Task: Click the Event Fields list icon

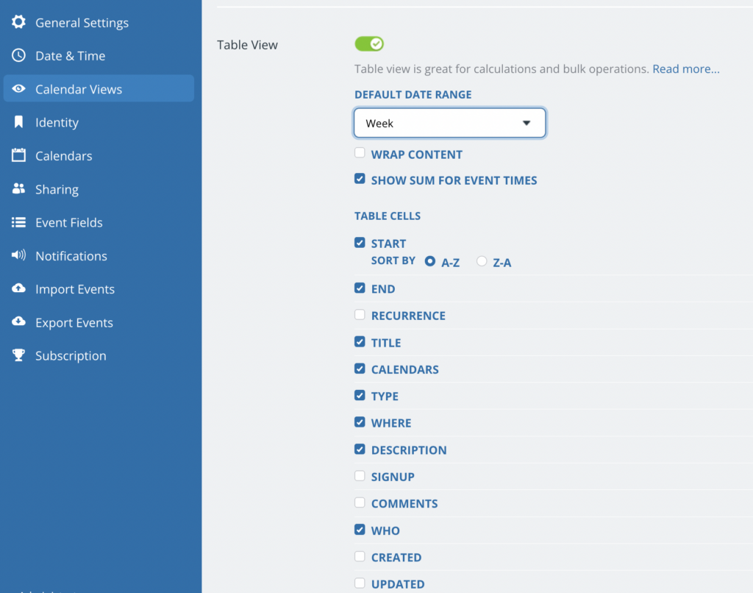Action: pyautogui.click(x=18, y=222)
